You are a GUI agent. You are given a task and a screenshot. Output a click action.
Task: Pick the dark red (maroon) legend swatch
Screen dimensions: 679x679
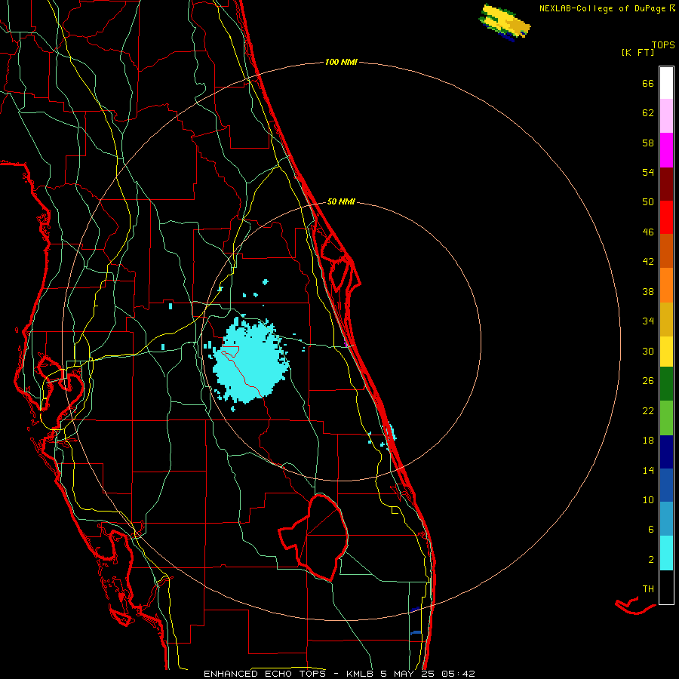pos(666,185)
